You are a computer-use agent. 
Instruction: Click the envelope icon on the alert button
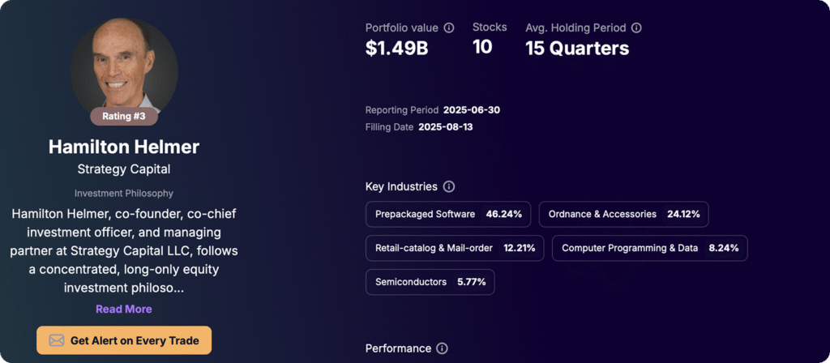coord(57,340)
